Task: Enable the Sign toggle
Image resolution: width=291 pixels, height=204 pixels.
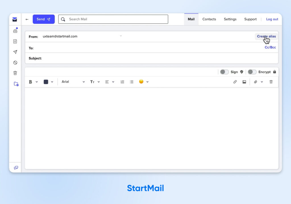Action: 224,72
